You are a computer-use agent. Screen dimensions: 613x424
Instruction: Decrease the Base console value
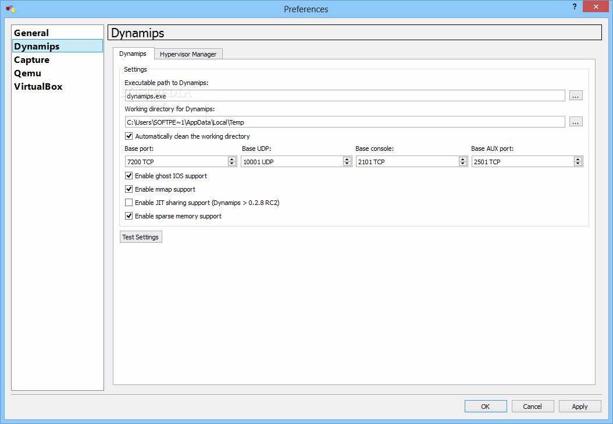coord(463,164)
